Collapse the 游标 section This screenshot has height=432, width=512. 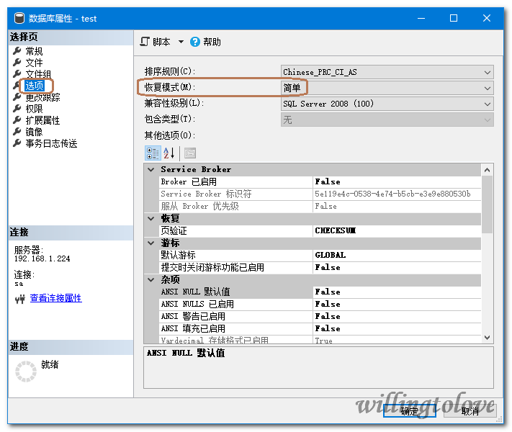[151, 243]
